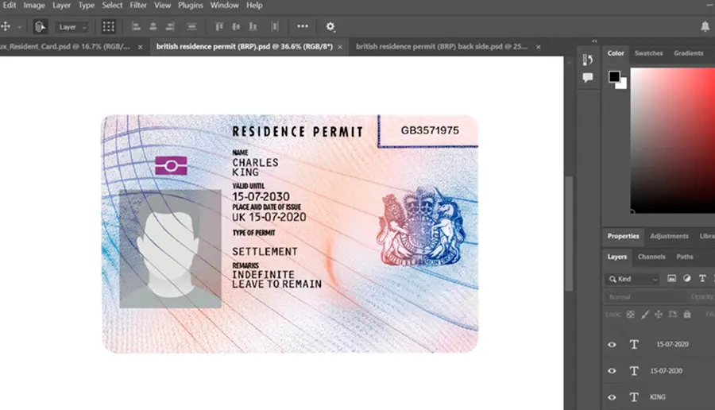Hide the 15-07-2020 text layer
Screen dimensions: 715x410
[x=612, y=344]
